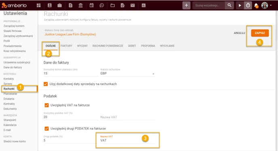This screenshot has height=151, width=278.
Task: Open 'Kalendarze' tools settings
Action: pyautogui.click(x=10, y=125)
